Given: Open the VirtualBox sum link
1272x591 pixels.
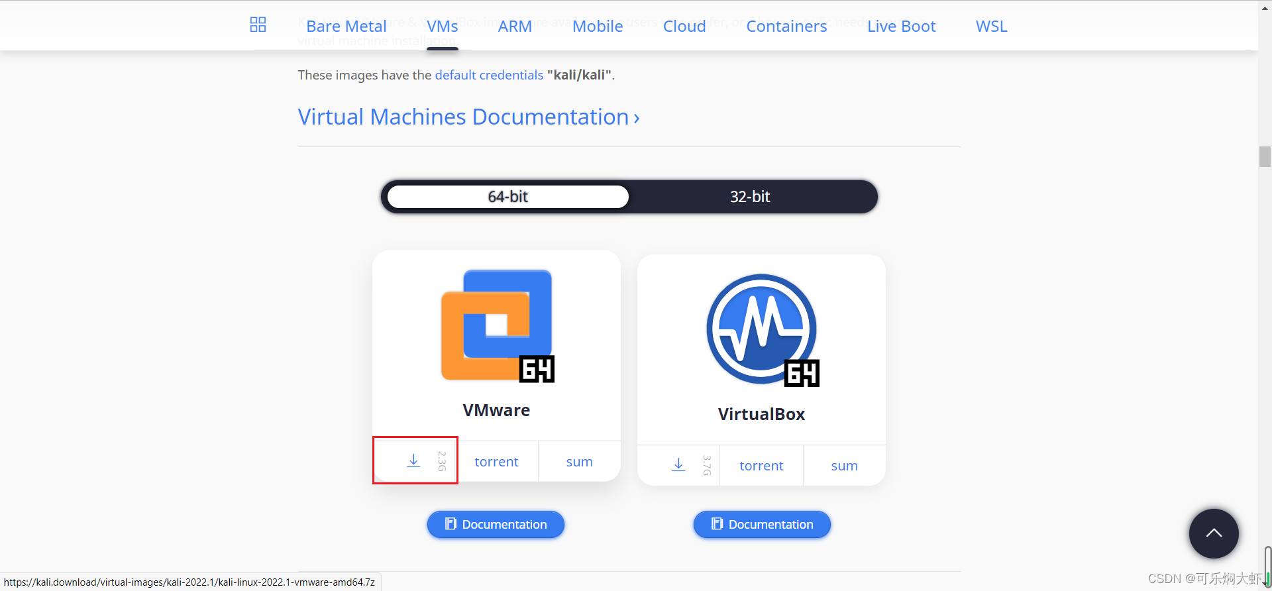Looking at the screenshot, I should pos(844,466).
